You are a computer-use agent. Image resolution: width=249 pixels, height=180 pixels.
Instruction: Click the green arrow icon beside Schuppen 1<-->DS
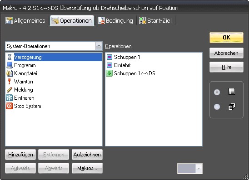coord(109,73)
